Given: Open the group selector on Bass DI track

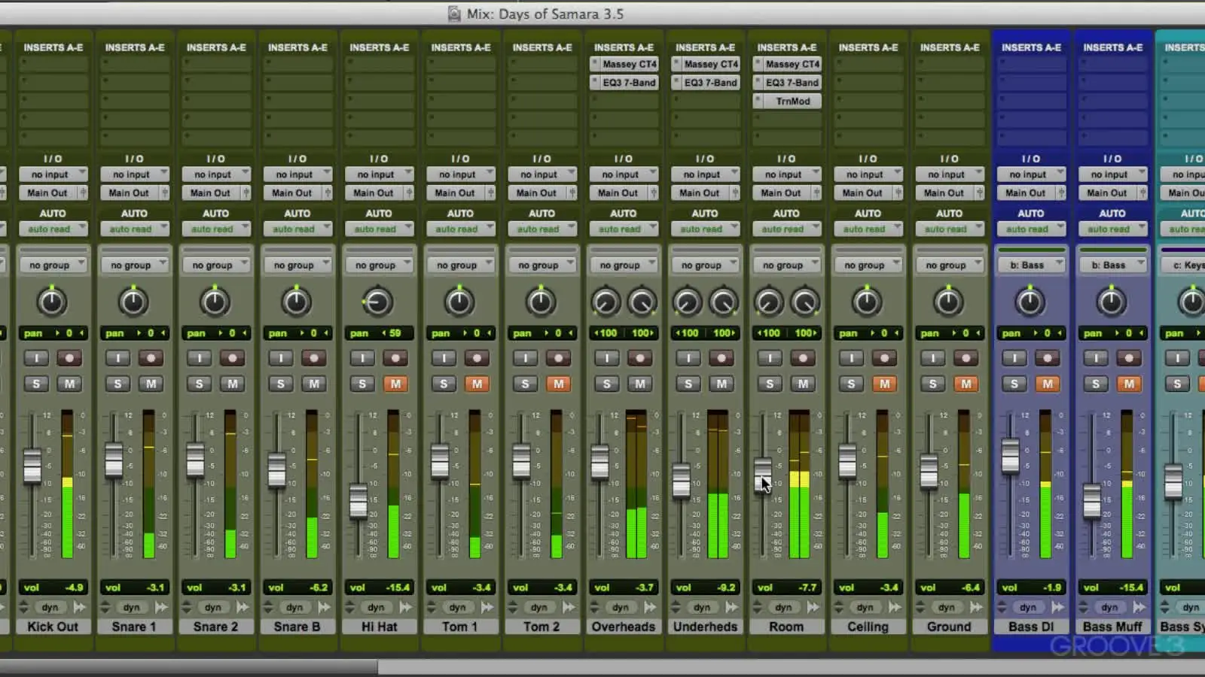Looking at the screenshot, I should click(x=1031, y=265).
